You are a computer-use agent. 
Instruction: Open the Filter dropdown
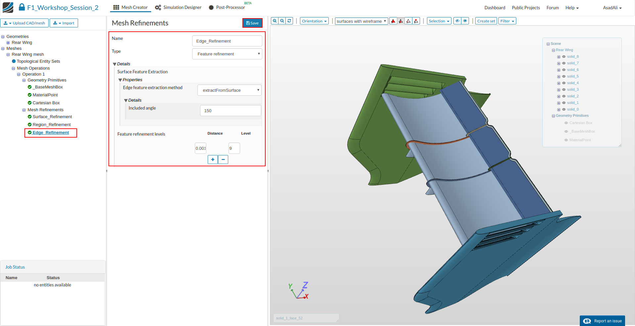pos(507,21)
